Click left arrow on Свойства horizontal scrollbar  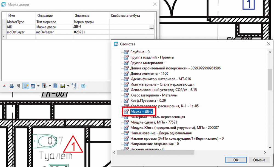point(114,152)
